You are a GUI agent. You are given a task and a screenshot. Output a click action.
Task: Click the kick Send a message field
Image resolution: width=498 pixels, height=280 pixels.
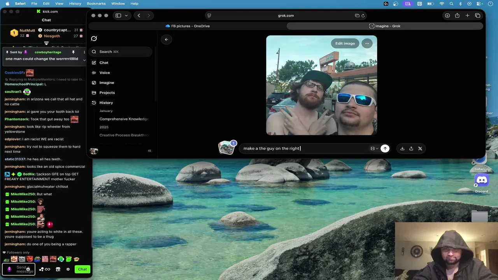click(x=19, y=269)
